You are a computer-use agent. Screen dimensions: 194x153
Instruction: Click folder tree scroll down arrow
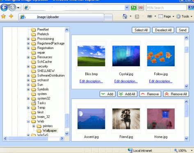coord(67,133)
